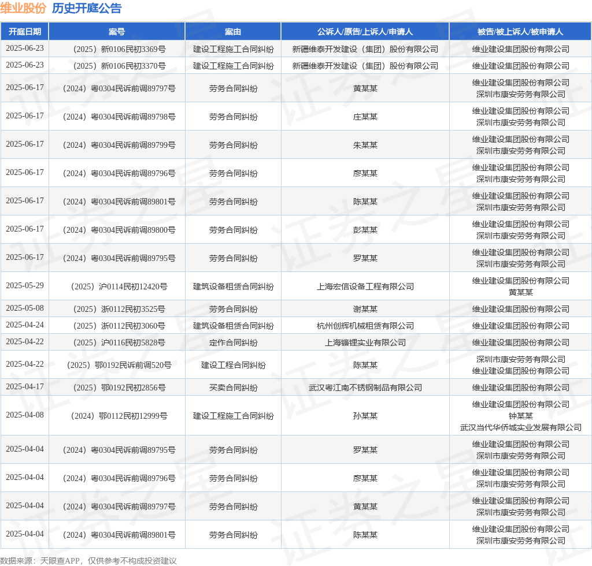Click defendant 钟某某
Viewport: 592px width, 566px height.
[521, 416]
